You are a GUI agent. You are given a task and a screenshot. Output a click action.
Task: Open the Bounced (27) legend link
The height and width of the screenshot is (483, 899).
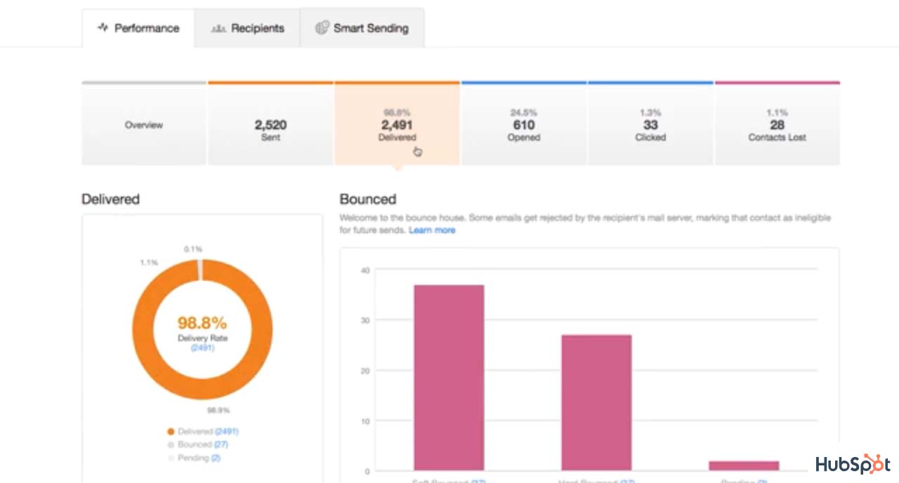221,445
